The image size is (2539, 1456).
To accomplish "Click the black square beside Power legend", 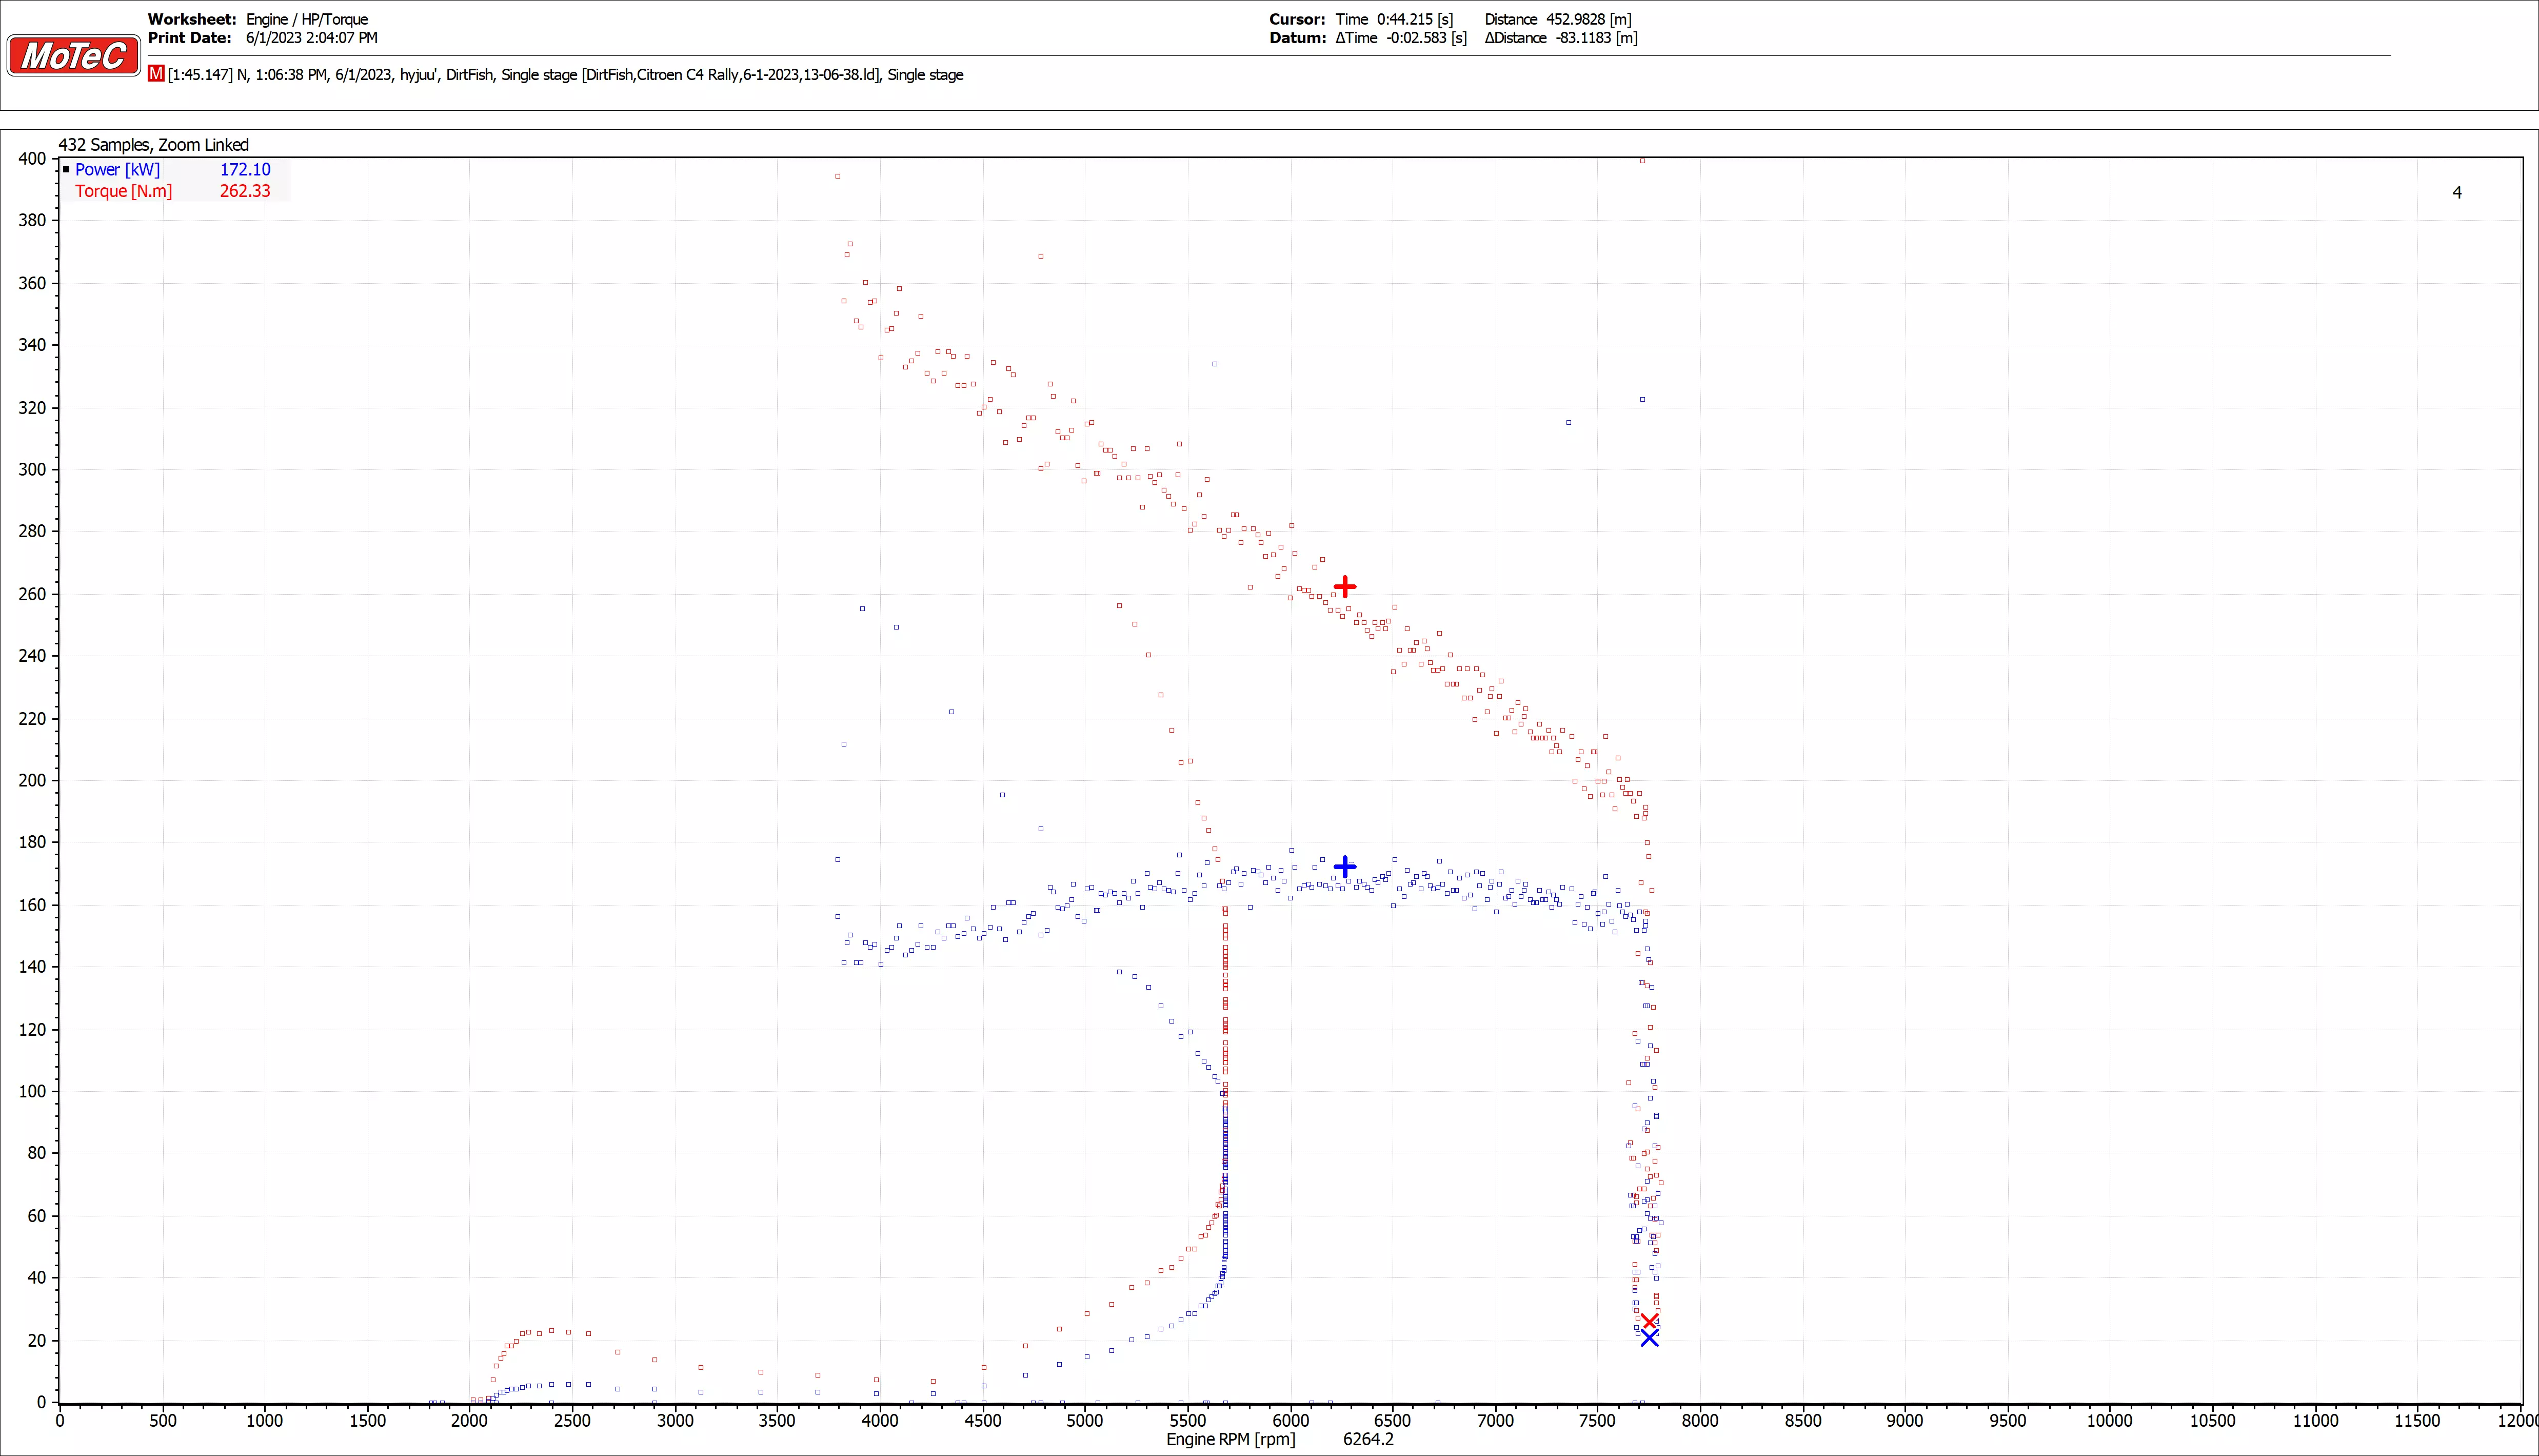I will (x=66, y=170).
